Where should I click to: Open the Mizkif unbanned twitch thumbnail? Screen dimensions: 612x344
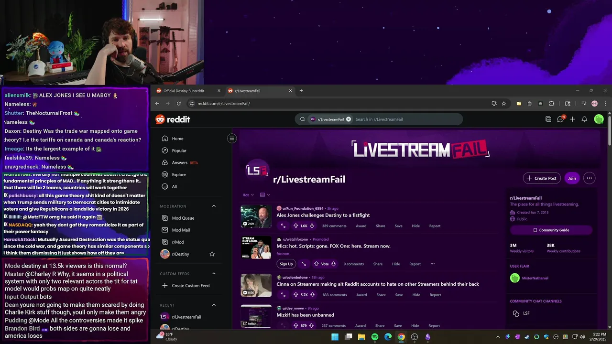256,316
